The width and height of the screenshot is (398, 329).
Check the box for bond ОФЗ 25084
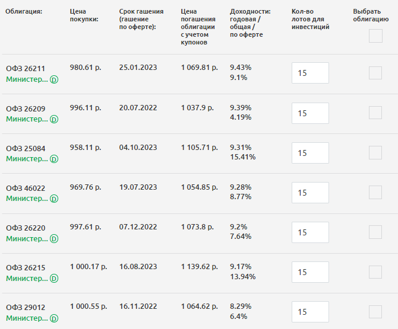tap(375, 152)
